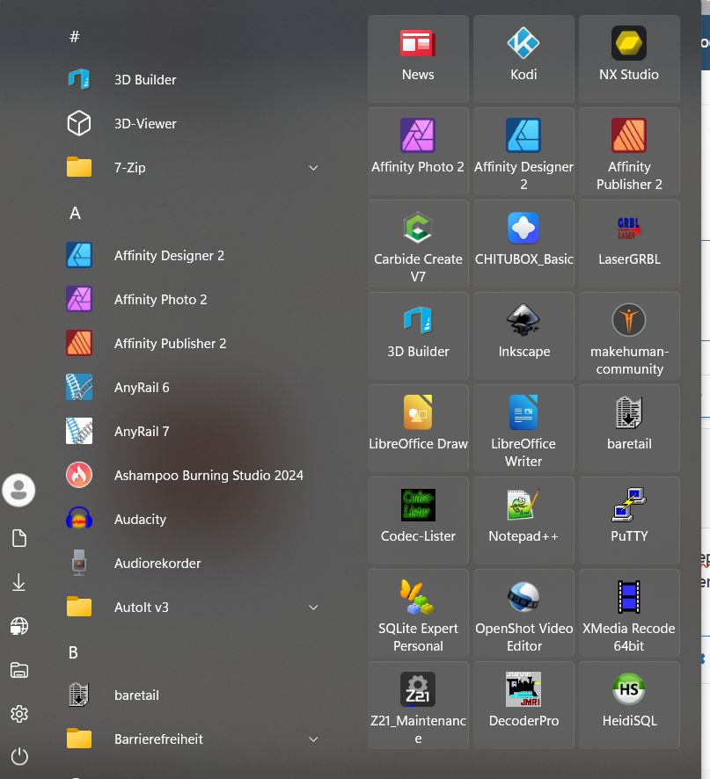Jump via the # letter header
This screenshot has width=710, height=779.
pos(75,36)
